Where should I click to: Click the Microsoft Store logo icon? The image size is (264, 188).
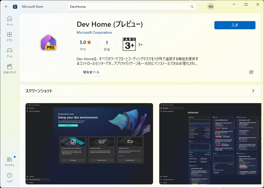(x=15, y=6)
